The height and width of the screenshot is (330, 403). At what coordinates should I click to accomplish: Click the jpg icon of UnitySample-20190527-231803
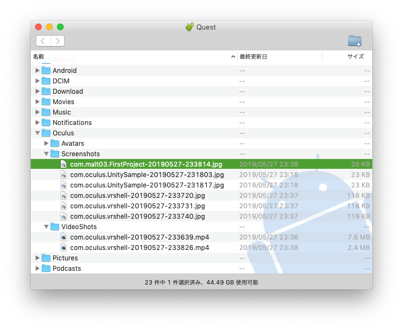pyautogui.click(x=64, y=174)
